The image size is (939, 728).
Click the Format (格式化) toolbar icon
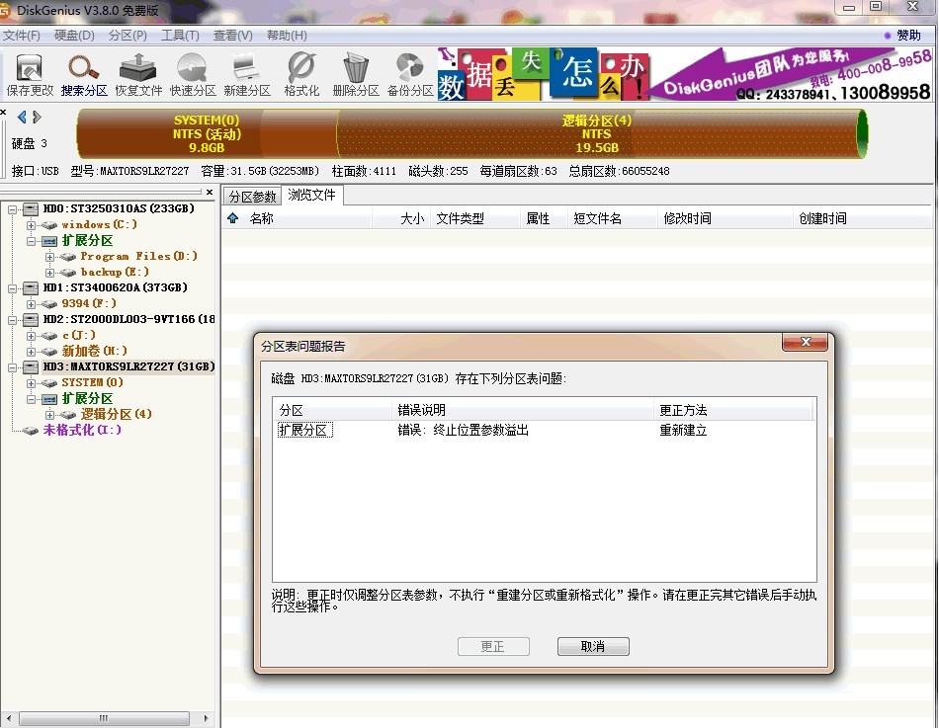click(x=301, y=75)
